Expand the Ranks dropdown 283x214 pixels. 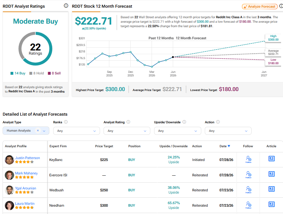(76, 131)
